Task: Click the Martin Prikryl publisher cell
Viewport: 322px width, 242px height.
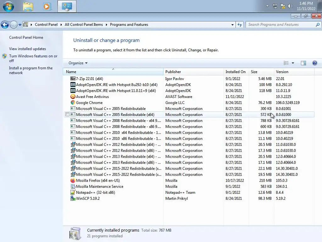Action: pyautogui.click(x=176, y=199)
